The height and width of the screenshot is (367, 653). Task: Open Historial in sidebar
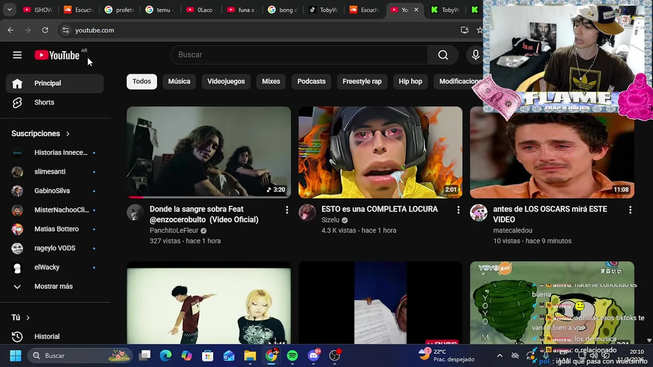tap(55, 336)
